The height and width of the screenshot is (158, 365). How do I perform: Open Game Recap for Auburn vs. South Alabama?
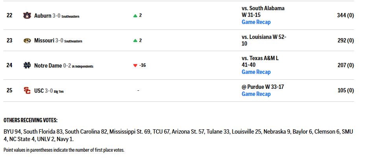tap(256, 22)
